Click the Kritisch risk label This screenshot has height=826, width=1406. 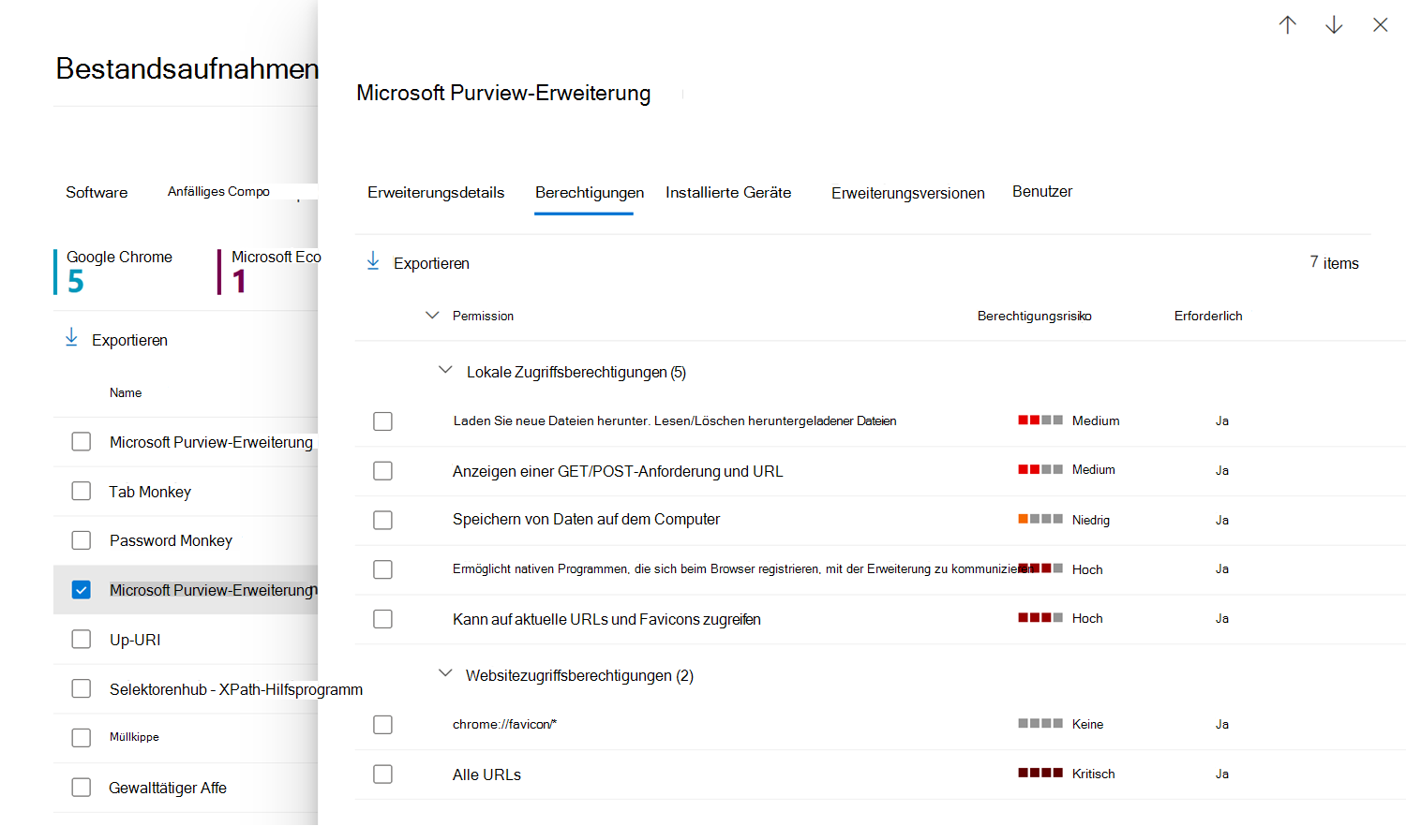pyautogui.click(x=1094, y=774)
